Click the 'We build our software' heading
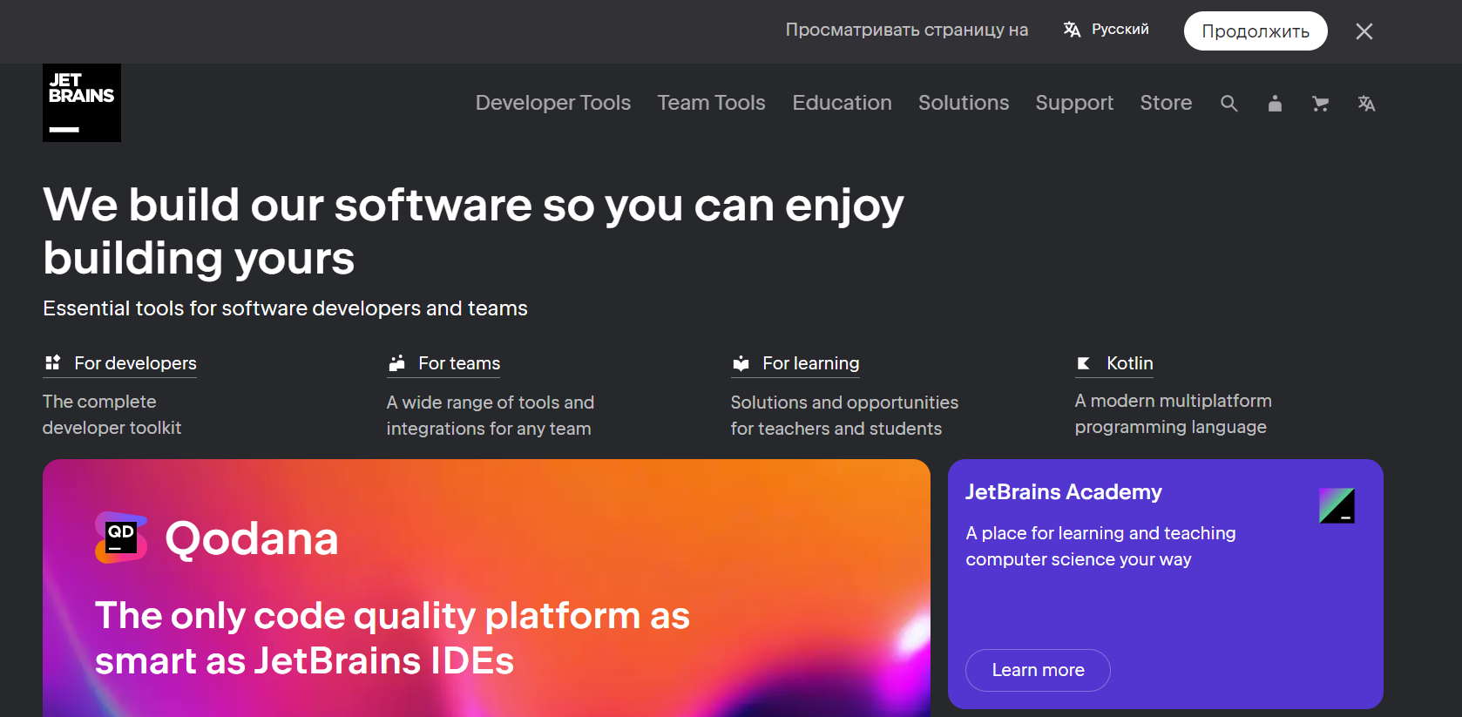Screen dimensions: 1462x717 click(473, 232)
